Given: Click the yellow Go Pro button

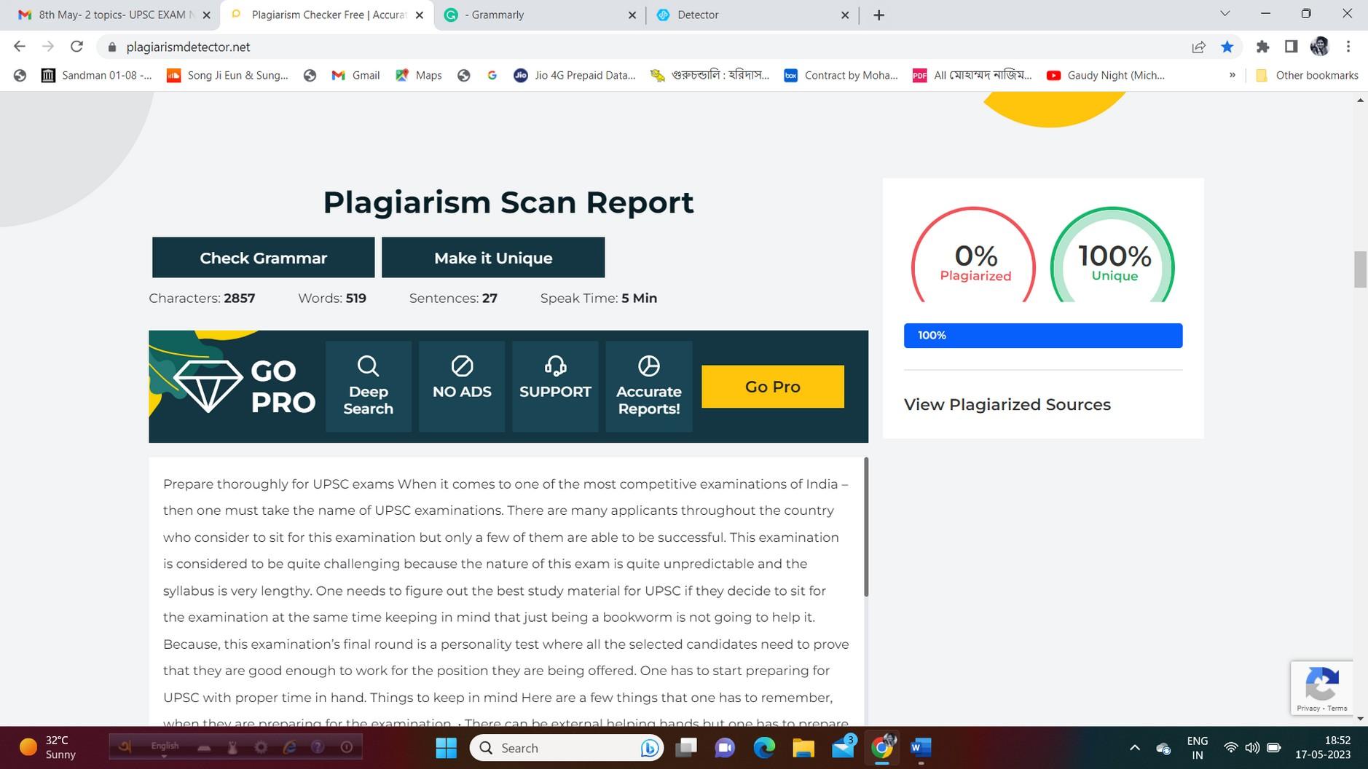Looking at the screenshot, I should click(x=773, y=387).
